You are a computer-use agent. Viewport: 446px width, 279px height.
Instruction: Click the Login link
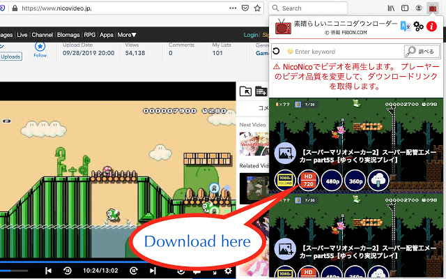pyautogui.click(x=251, y=35)
